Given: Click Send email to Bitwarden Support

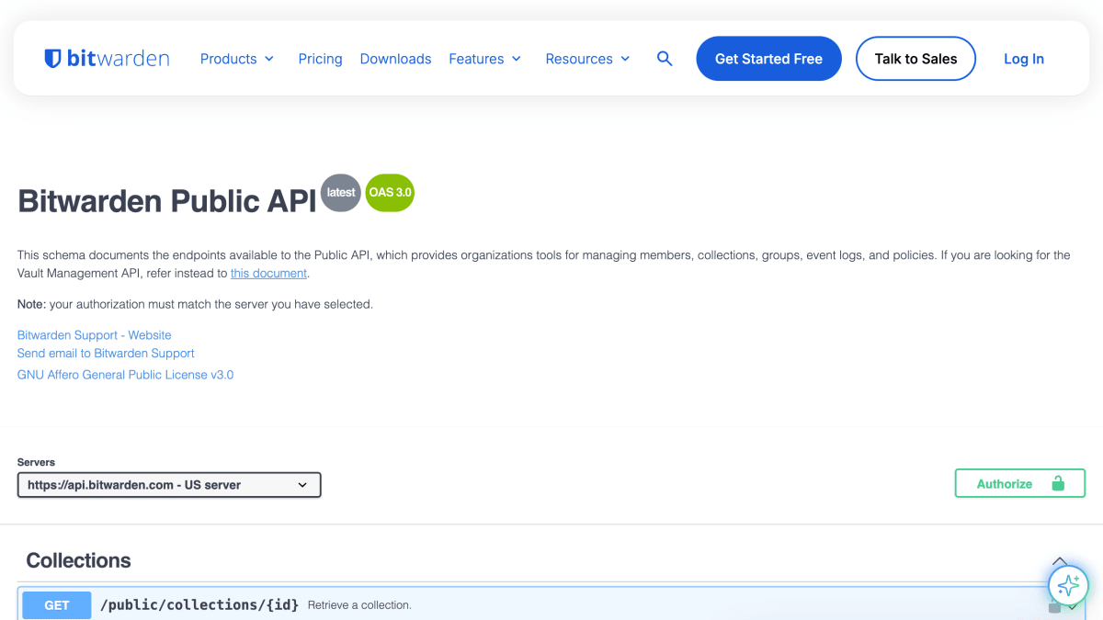Looking at the screenshot, I should pyautogui.click(x=106, y=353).
